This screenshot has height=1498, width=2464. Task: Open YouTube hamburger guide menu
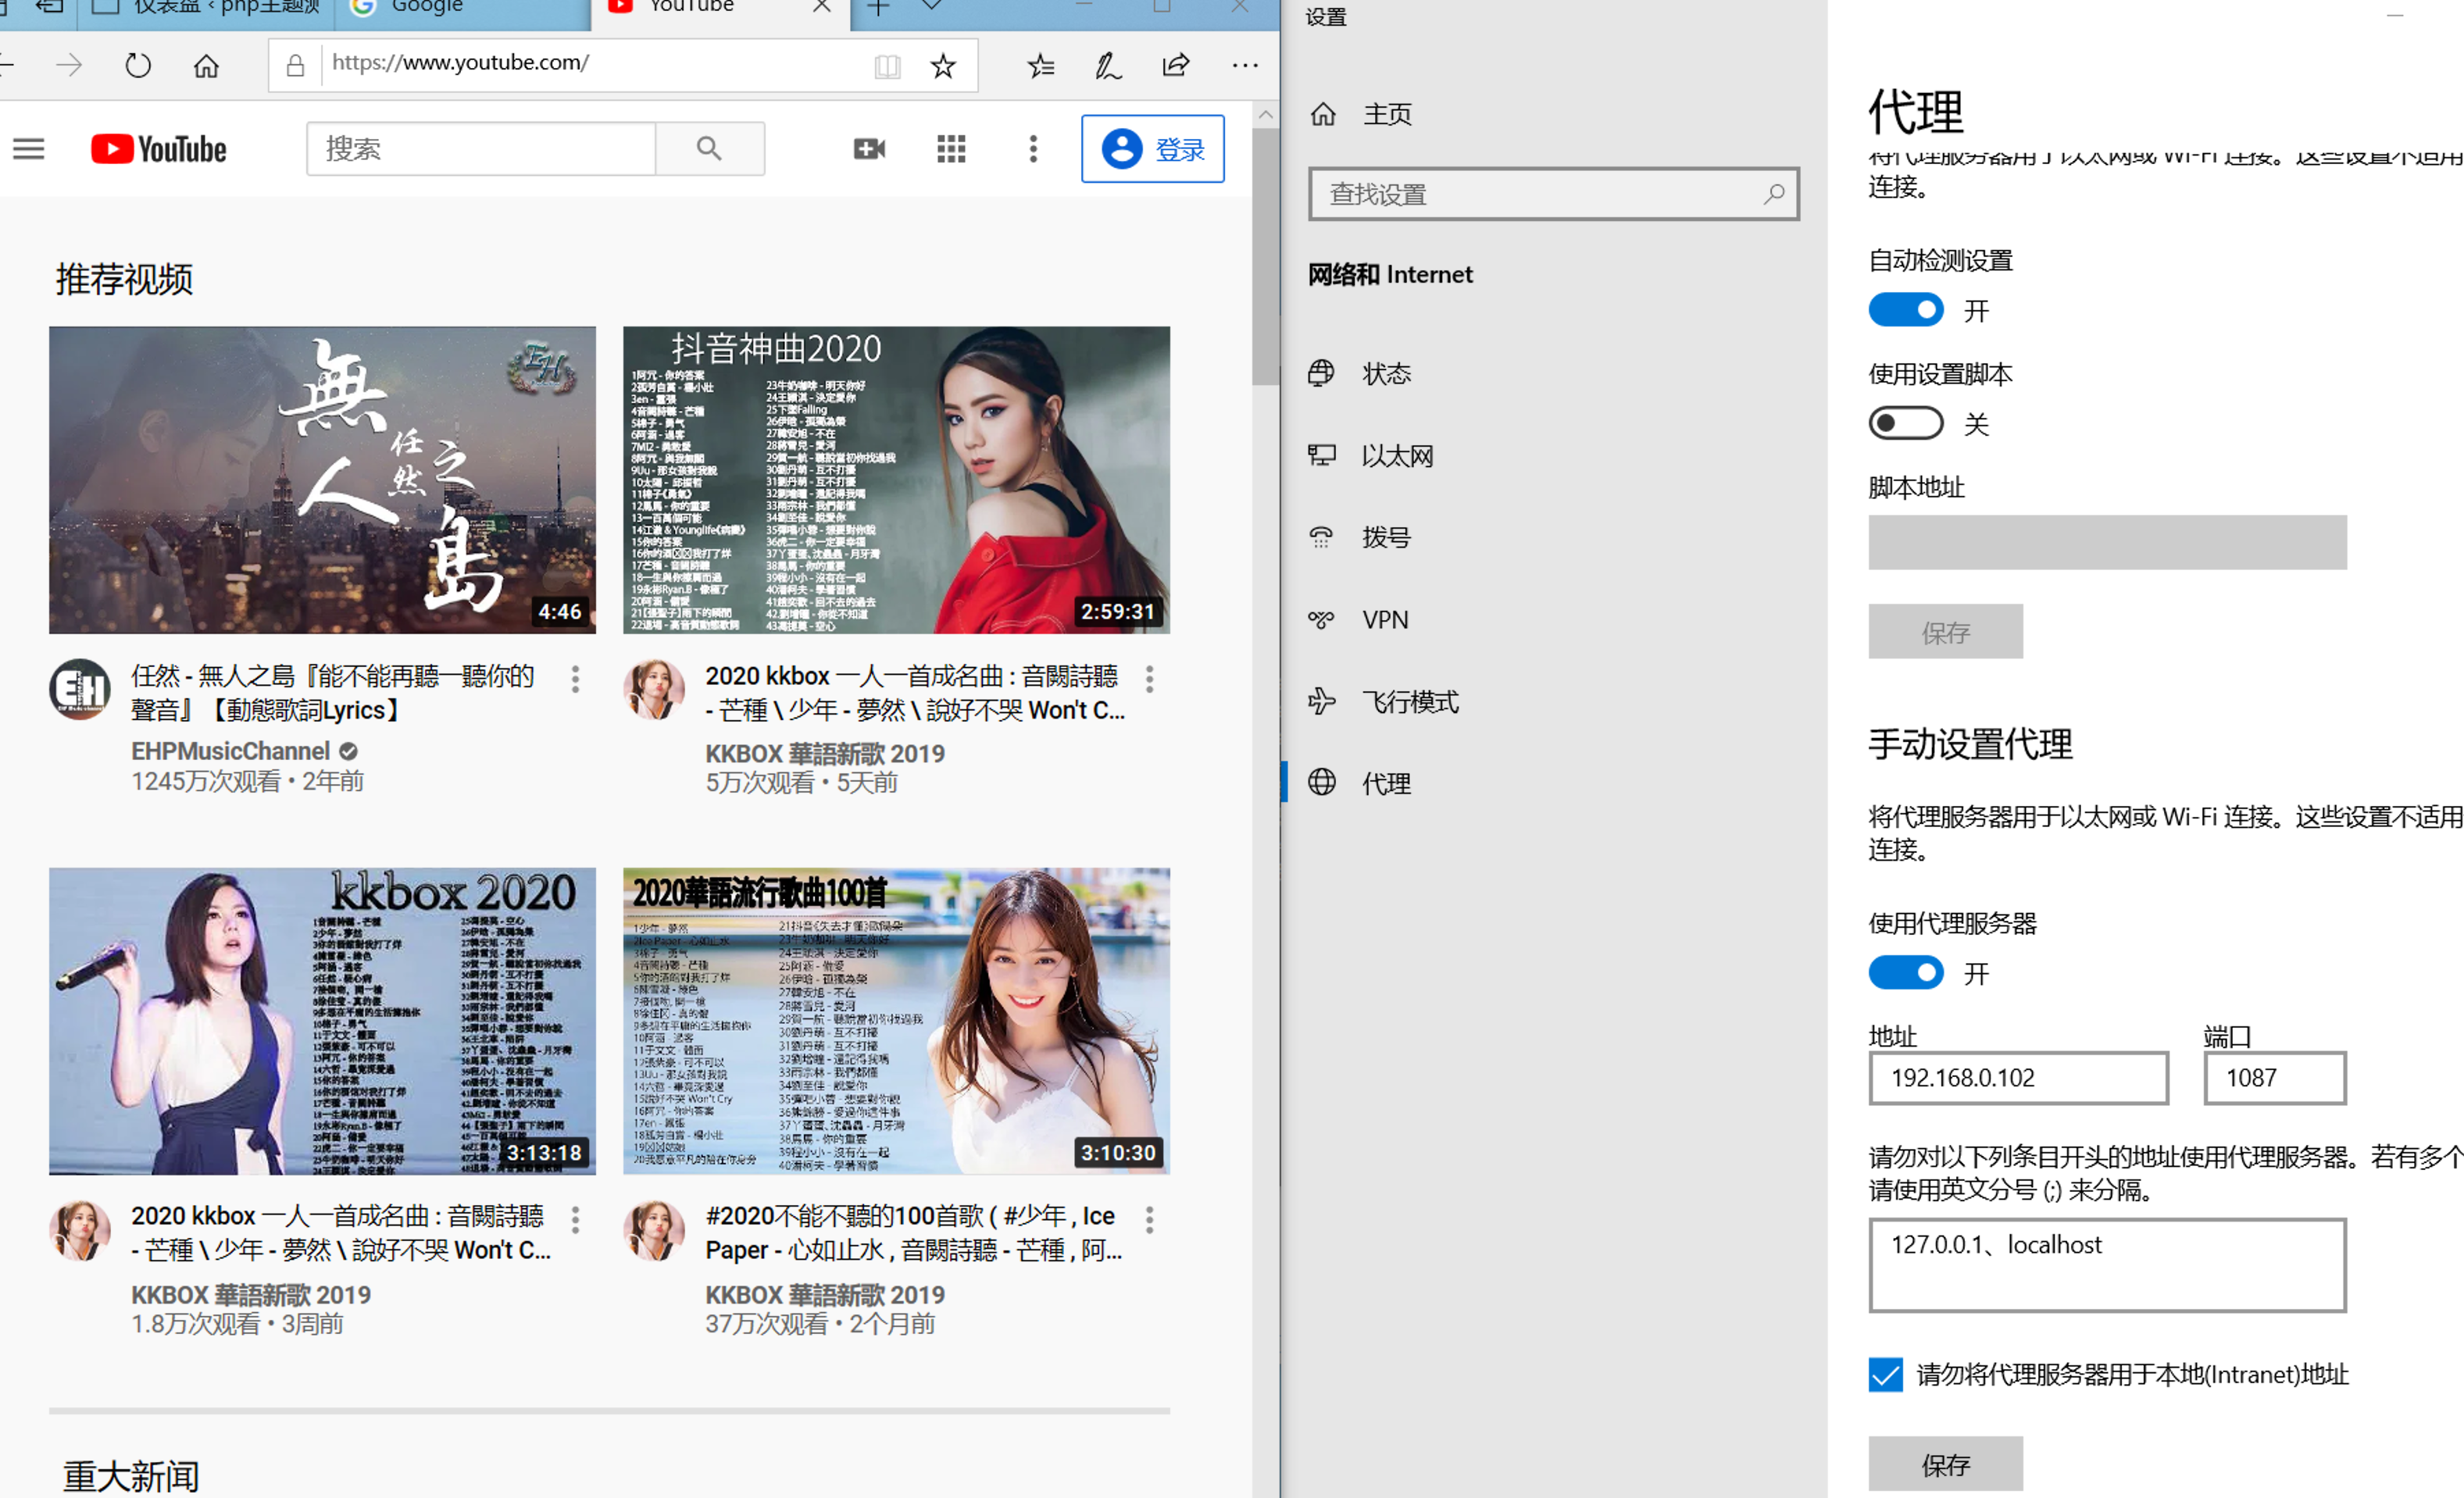(29, 149)
